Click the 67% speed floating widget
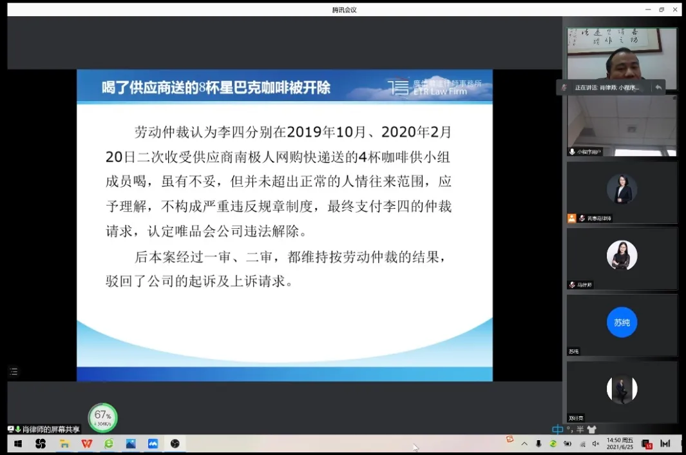Image resolution: width=686 pixels, height=455 pixels. (103, 418)
